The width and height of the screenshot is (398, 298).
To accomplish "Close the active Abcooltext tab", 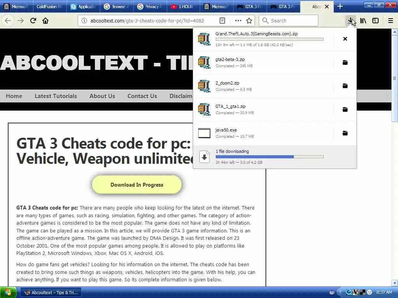I will click(x=327, y=7).
